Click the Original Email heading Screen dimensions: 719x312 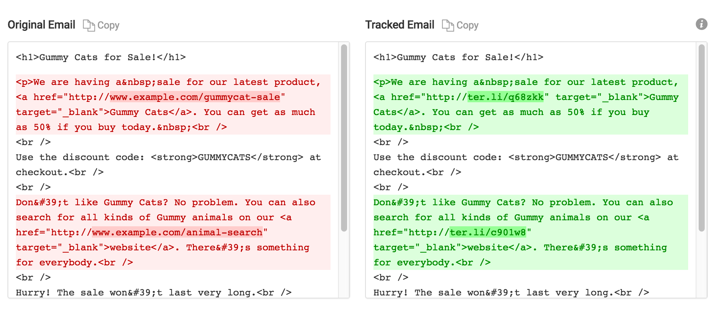click(x=41, y=25)
